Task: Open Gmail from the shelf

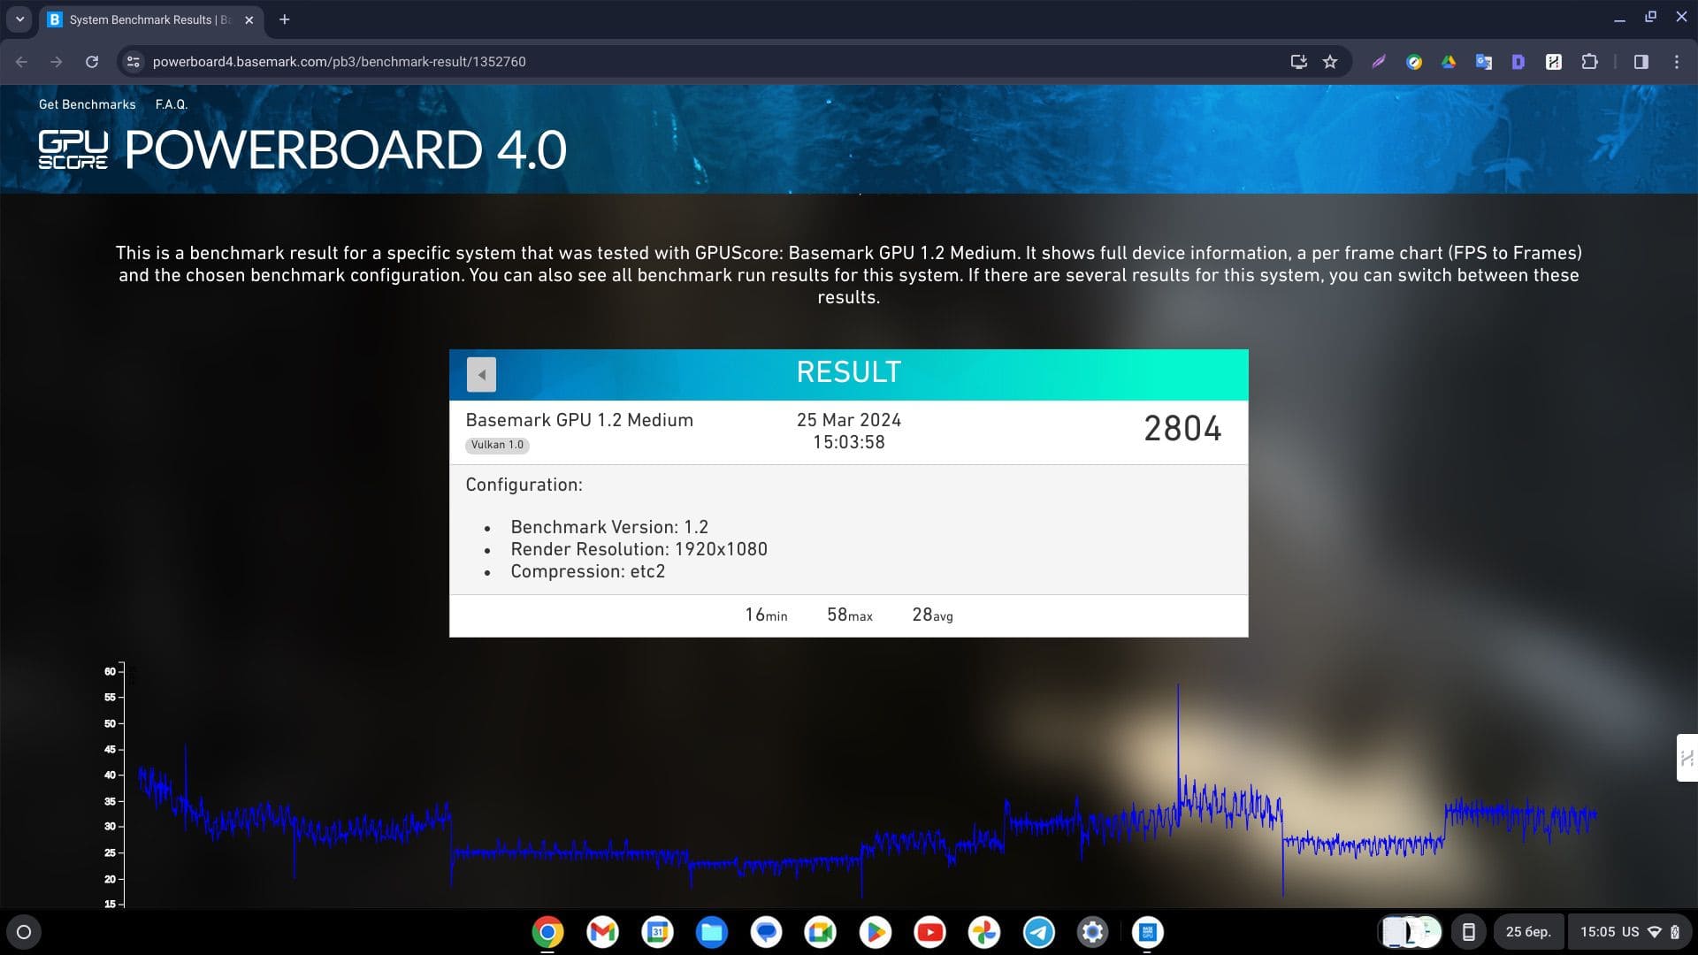Action: [x=602, y=932]
